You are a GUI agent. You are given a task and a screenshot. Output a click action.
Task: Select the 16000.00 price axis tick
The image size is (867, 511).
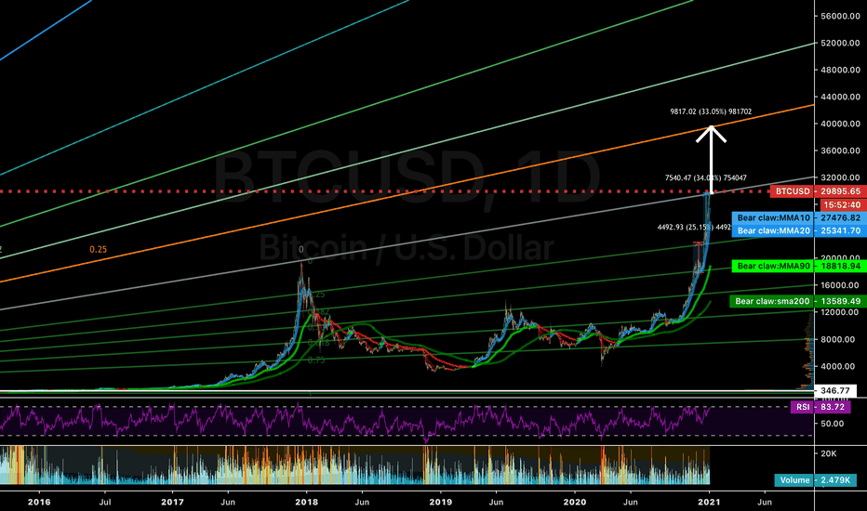pyautogui.click(x=840, y=285)
